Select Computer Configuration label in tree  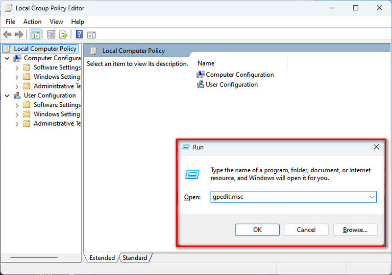(52, 58)
